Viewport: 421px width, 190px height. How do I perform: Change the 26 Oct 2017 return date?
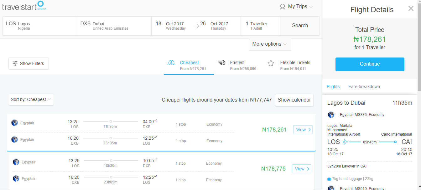pyautogui.click(x=214, y=26)
